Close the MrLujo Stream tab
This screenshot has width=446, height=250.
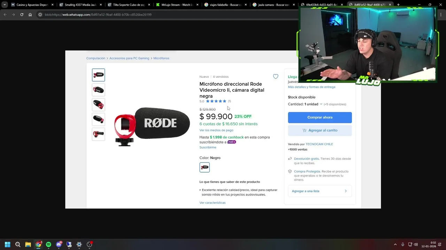197,5
